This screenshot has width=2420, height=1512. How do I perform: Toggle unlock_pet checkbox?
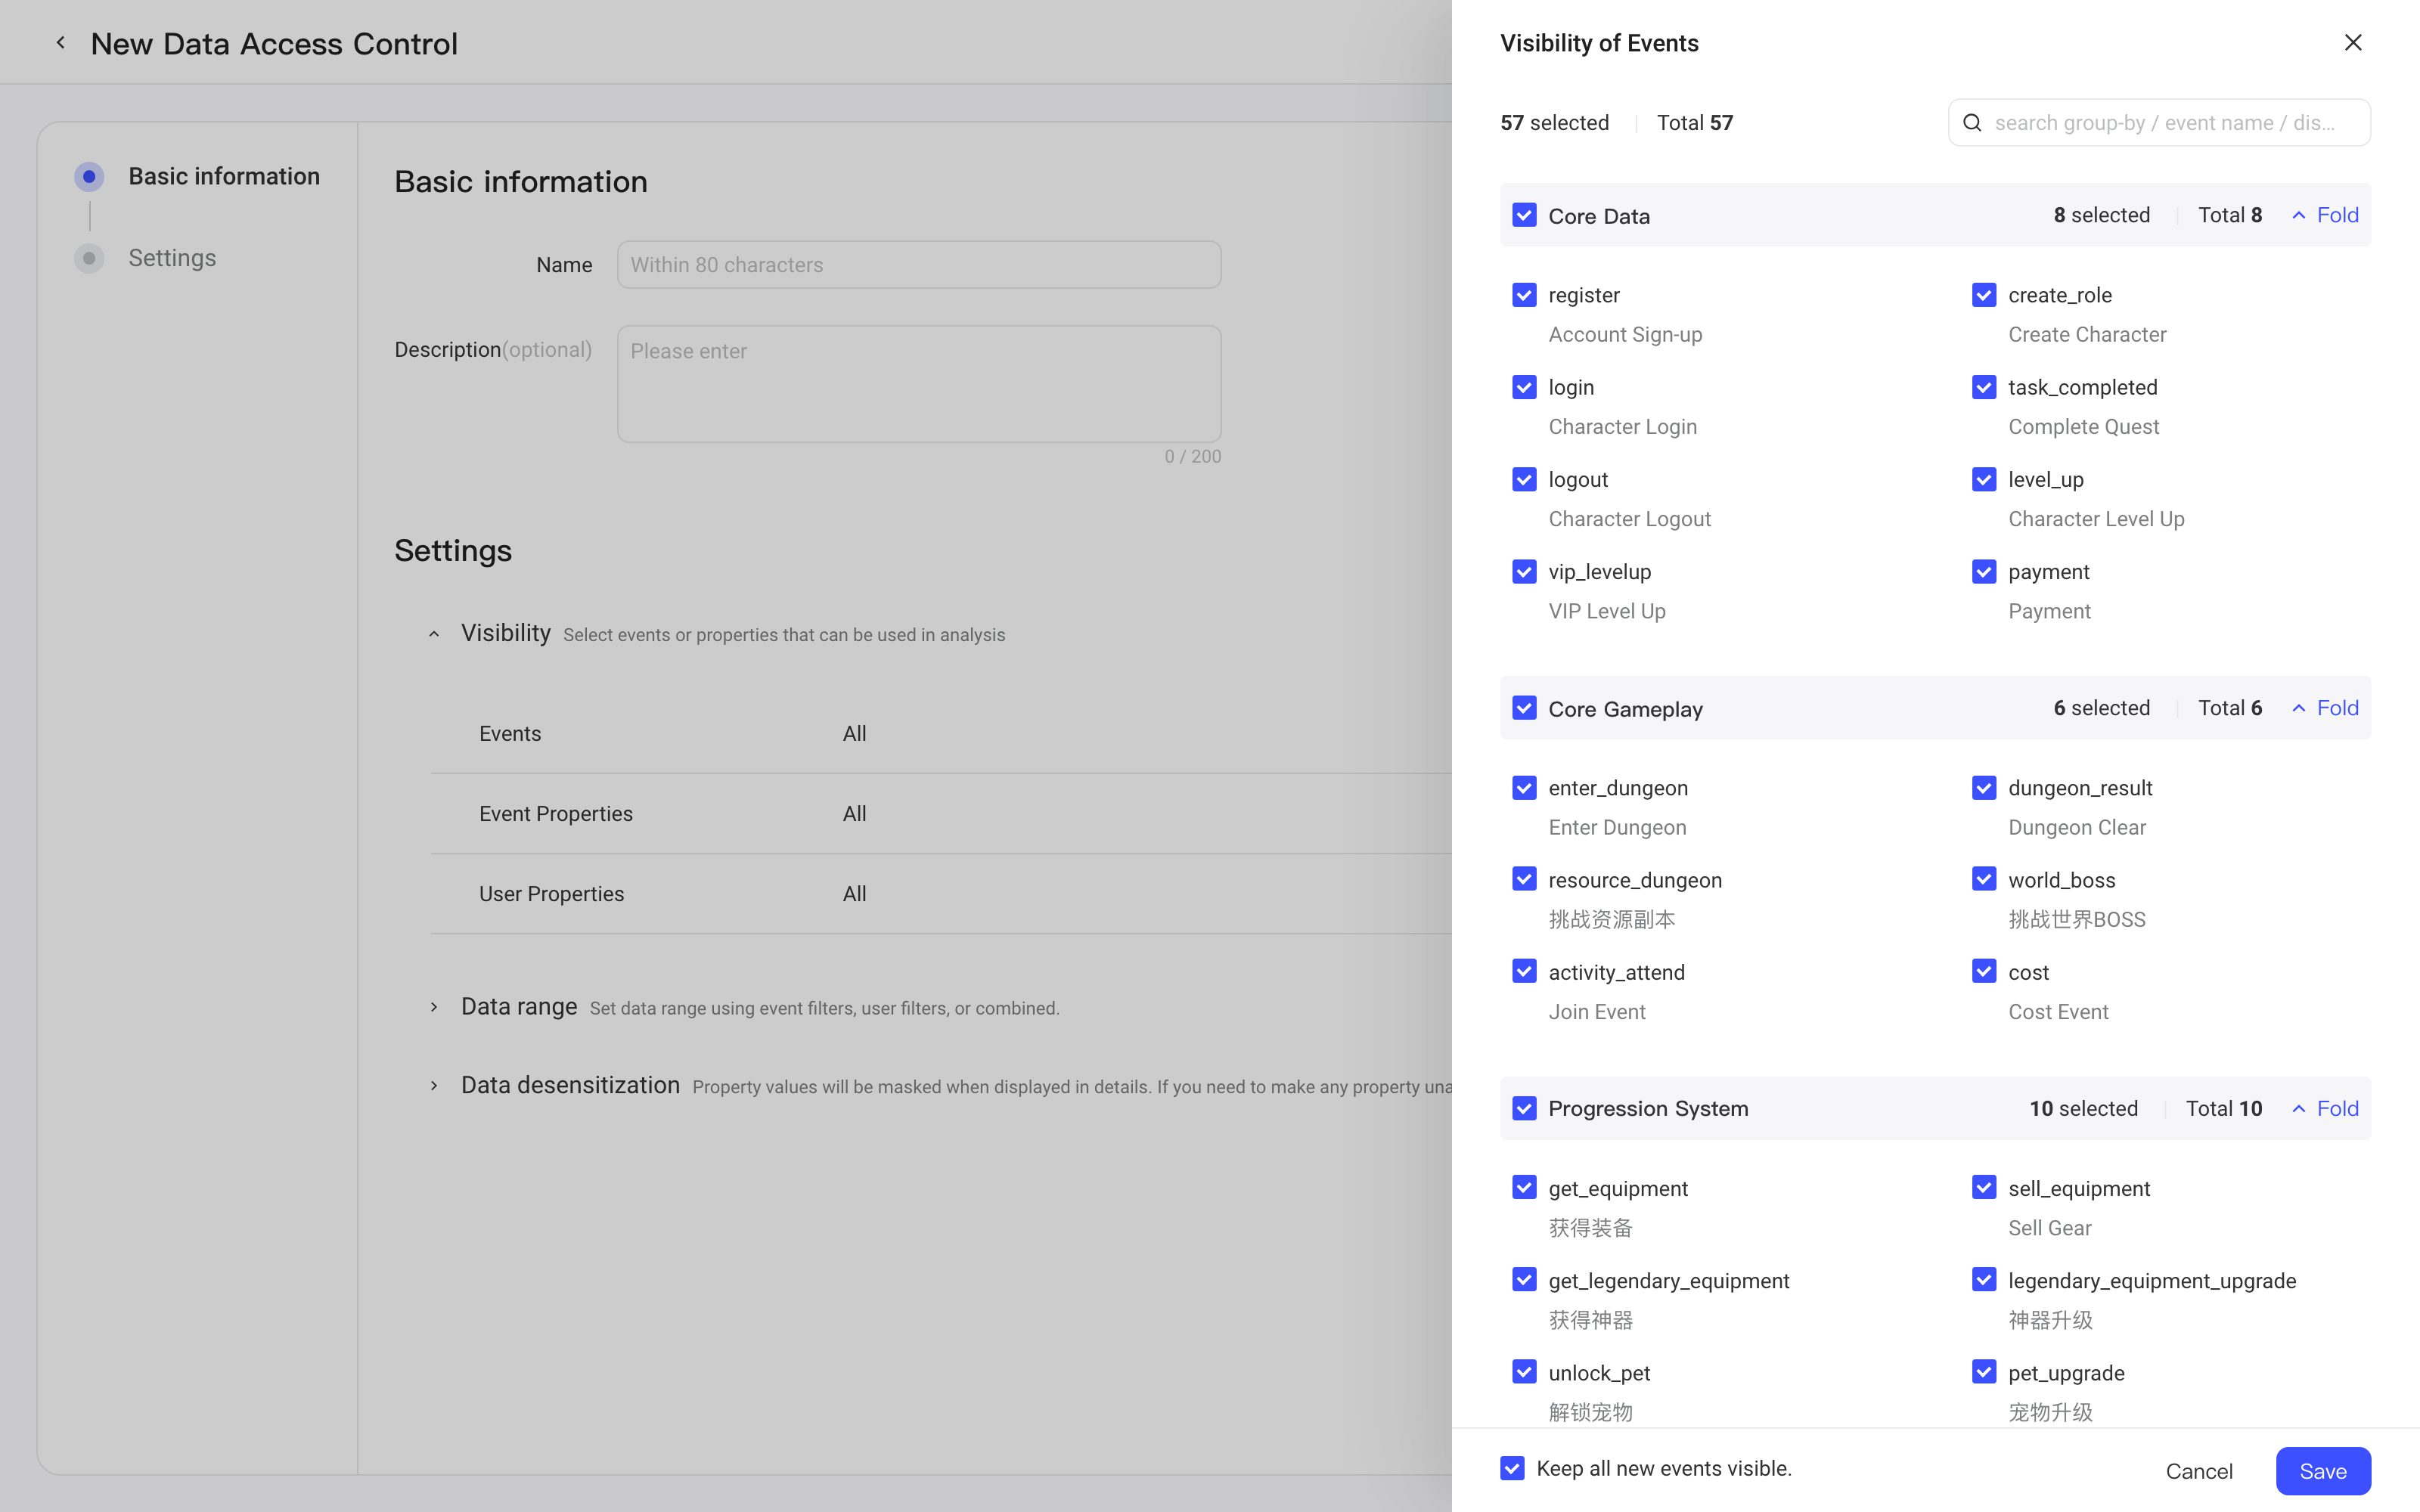(1524, 1372)
